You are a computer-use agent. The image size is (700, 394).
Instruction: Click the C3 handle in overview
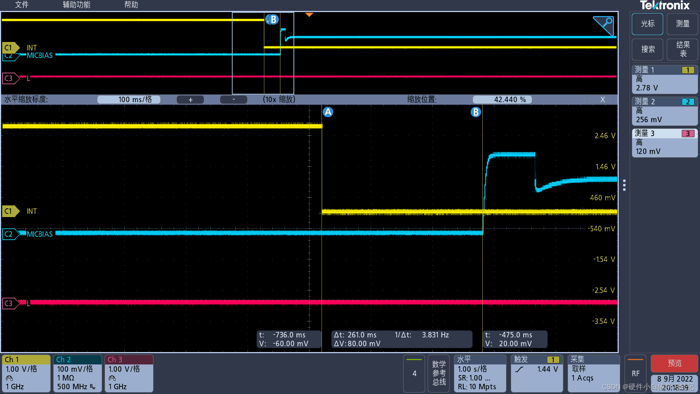(x=11, y=78)
